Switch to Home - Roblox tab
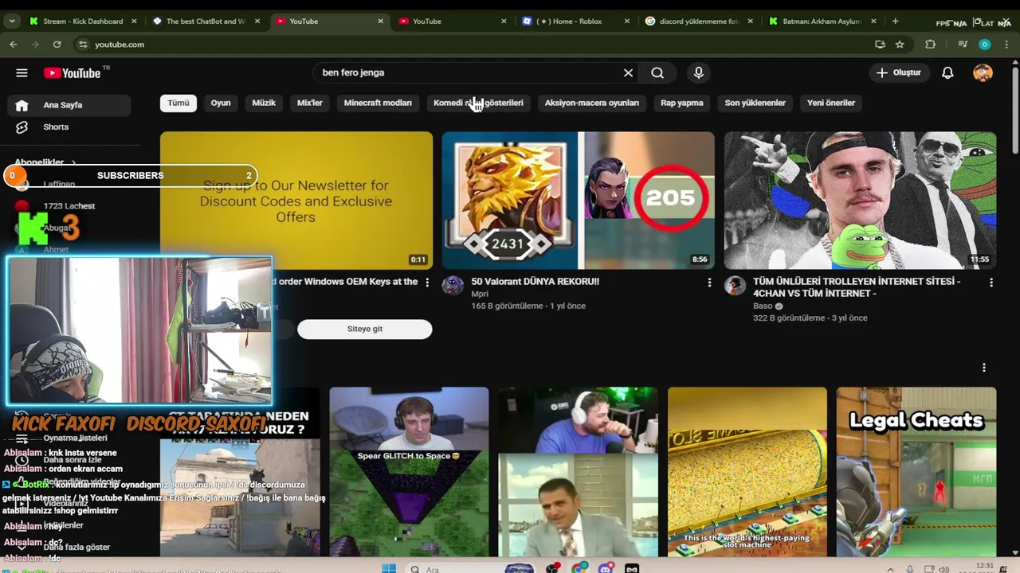The width and height of the screenshot is (1020, 573). point(575,21)
